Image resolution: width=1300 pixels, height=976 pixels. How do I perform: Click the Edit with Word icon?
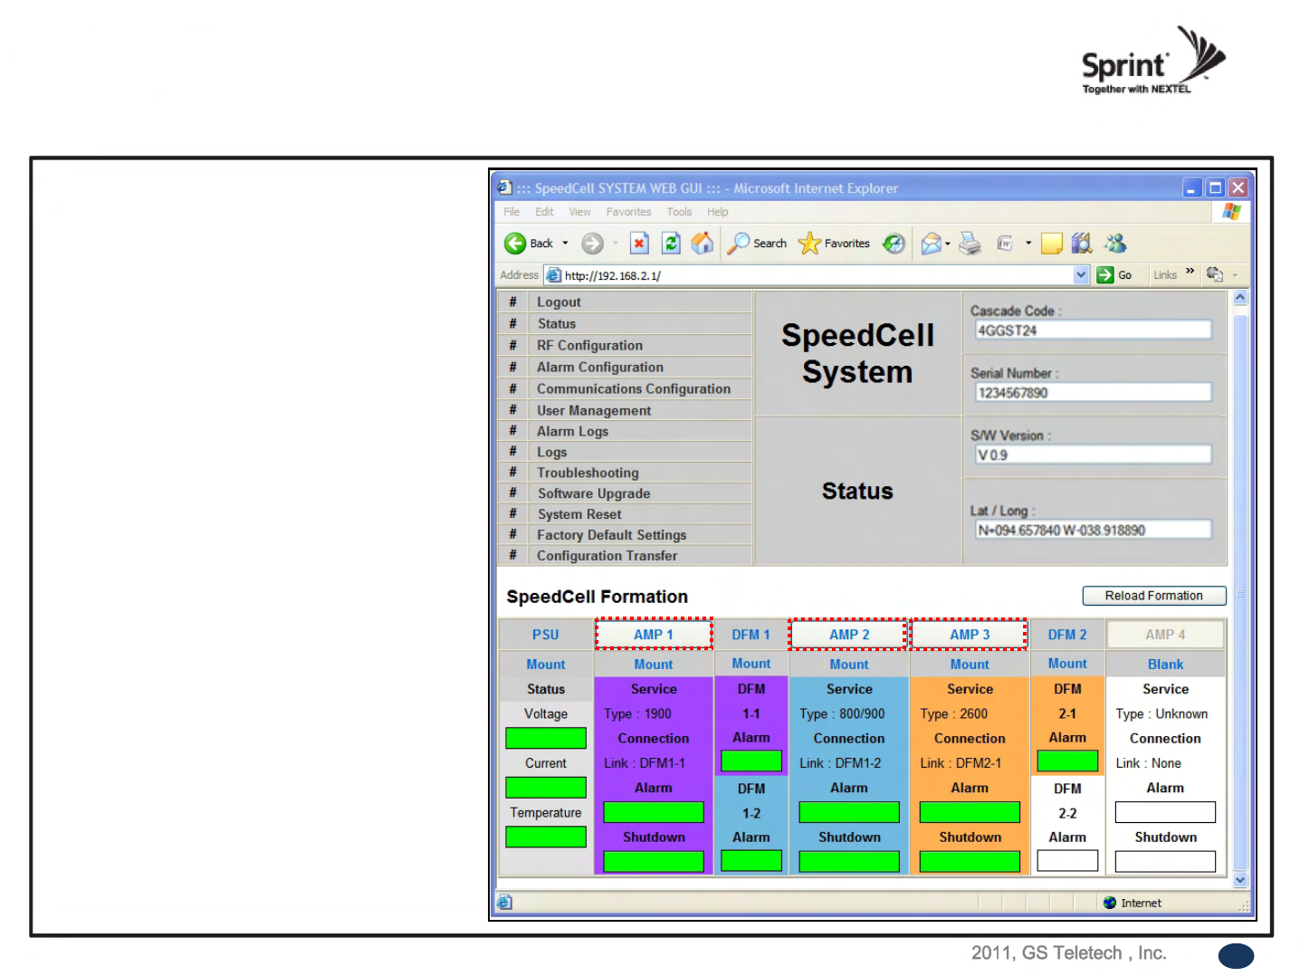coord(1005,243)
